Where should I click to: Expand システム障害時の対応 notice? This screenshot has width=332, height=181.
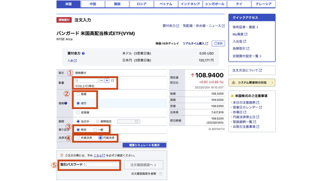click(252, 82)
